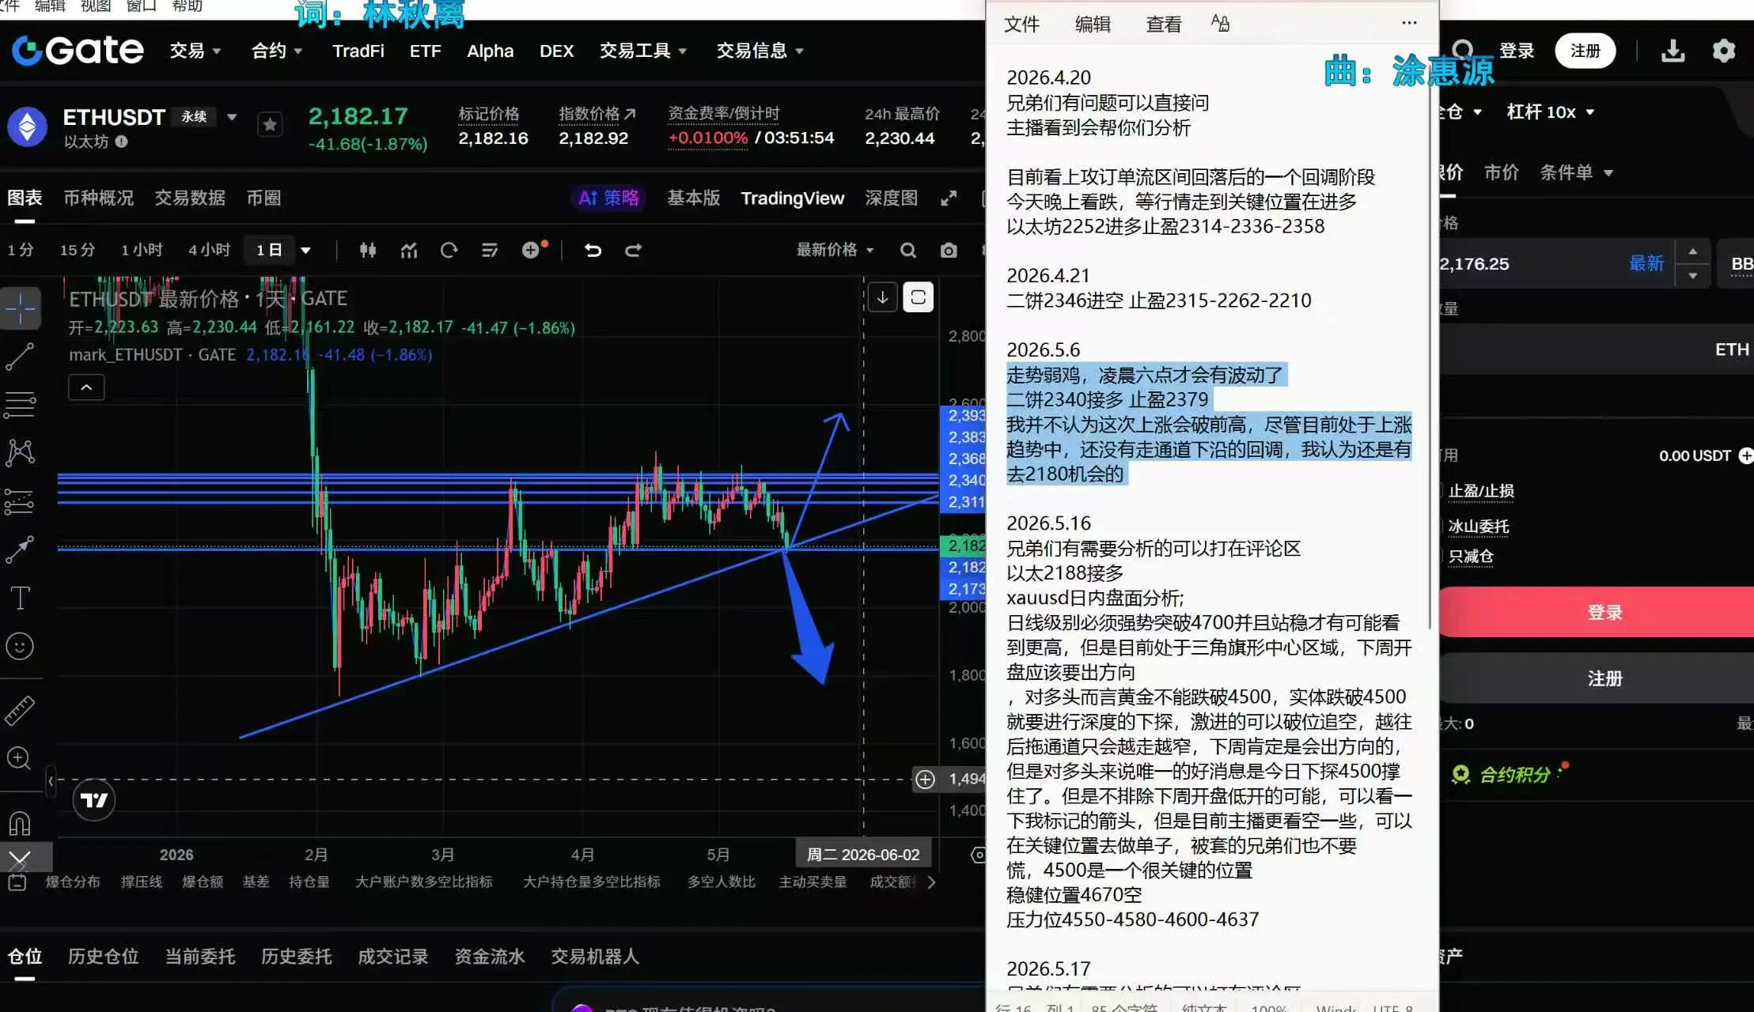Open the emoji sticker tool

(x=21, y=646)
